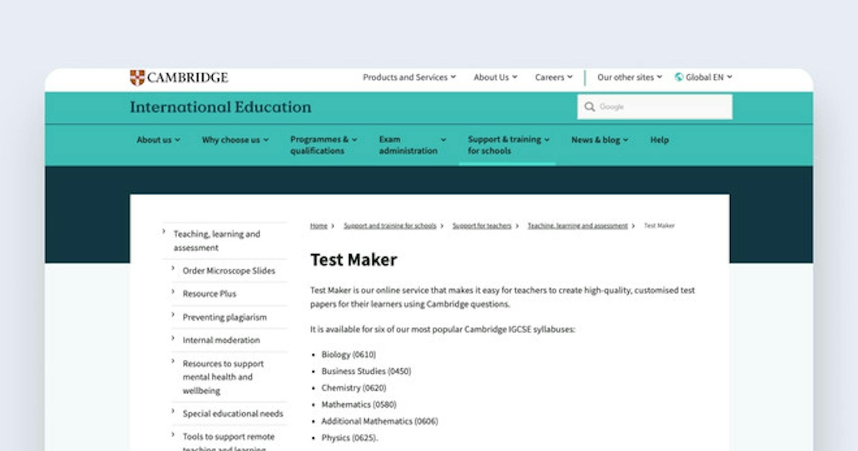The image size is (858, 451).
Task: Open Teaching, learning and assessment sidebar item
Action: pyautogui.click(x=217, y=240)
